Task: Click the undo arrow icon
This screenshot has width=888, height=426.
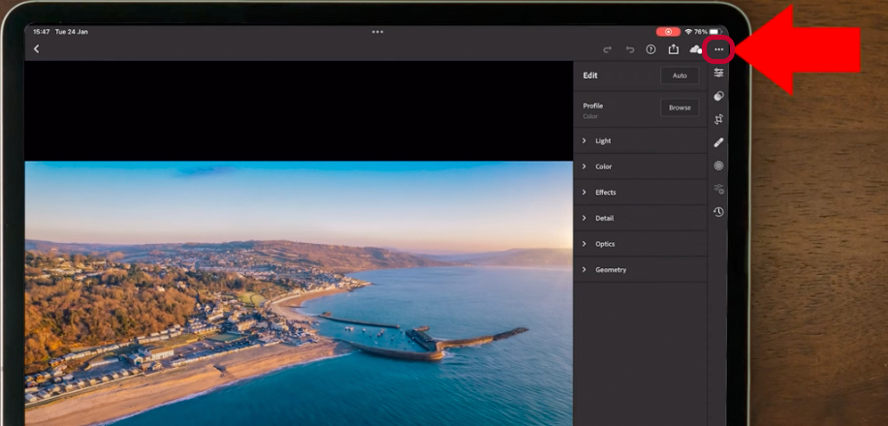Action: (630, 49)
